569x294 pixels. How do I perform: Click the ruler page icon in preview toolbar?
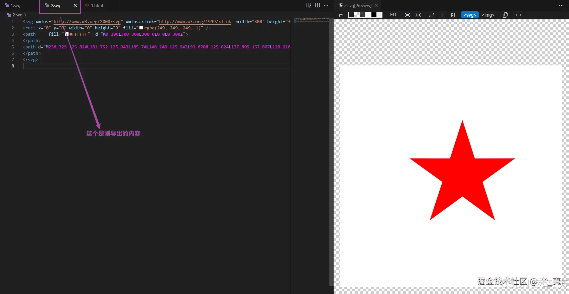[x=453, y=15]
